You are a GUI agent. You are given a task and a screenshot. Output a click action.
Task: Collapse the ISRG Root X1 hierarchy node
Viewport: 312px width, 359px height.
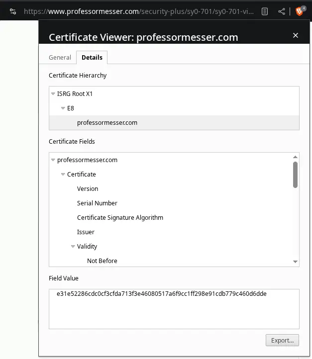53,94
